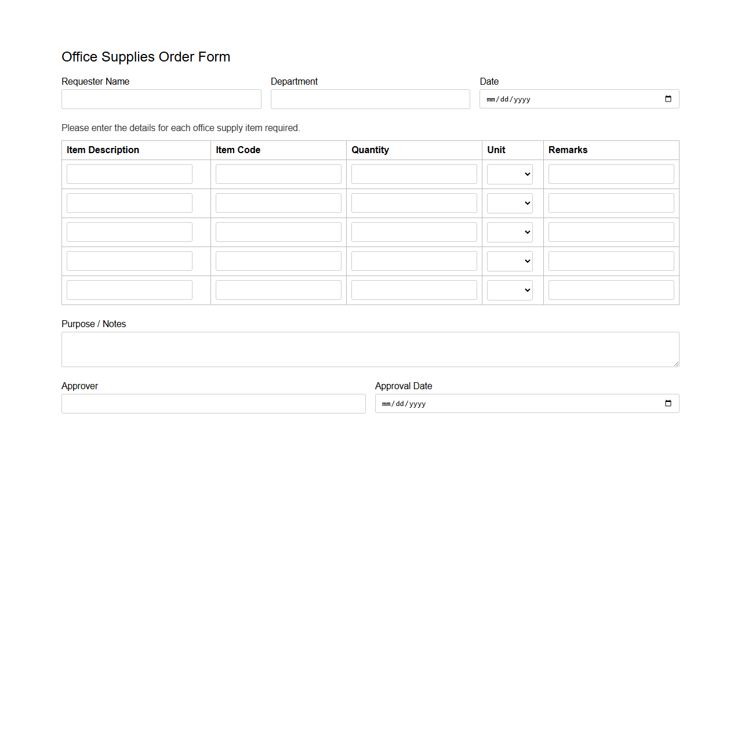Click into the first Item Description box
Screen dimensions: 741x754
pos(129,173)
